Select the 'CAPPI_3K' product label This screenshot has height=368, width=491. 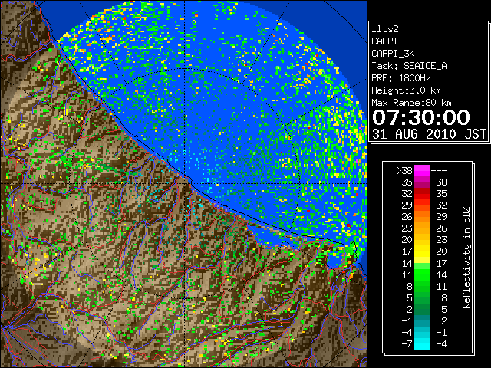393,54
